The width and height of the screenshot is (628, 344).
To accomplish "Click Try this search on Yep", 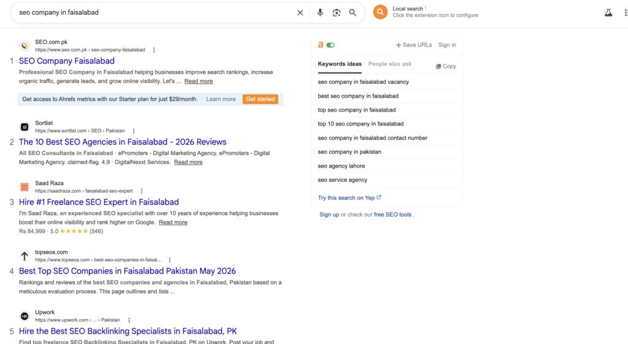I will click(x=349, y=198).
